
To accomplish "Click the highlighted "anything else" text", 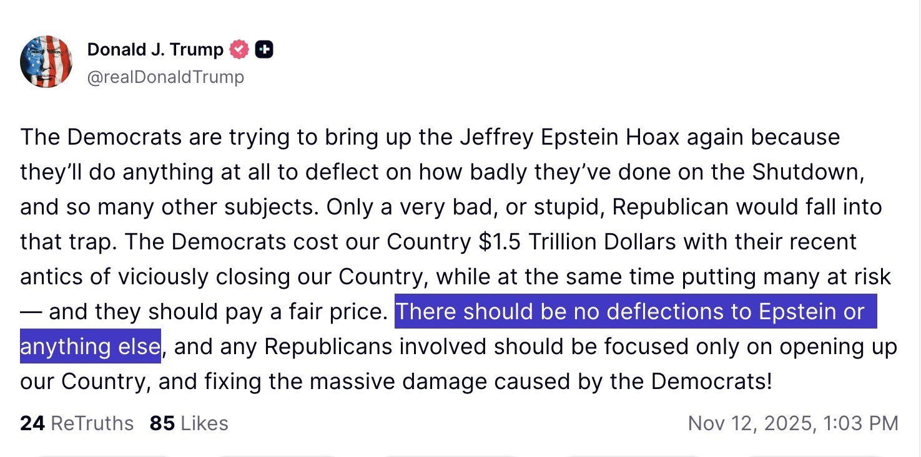I will [90, 346].
